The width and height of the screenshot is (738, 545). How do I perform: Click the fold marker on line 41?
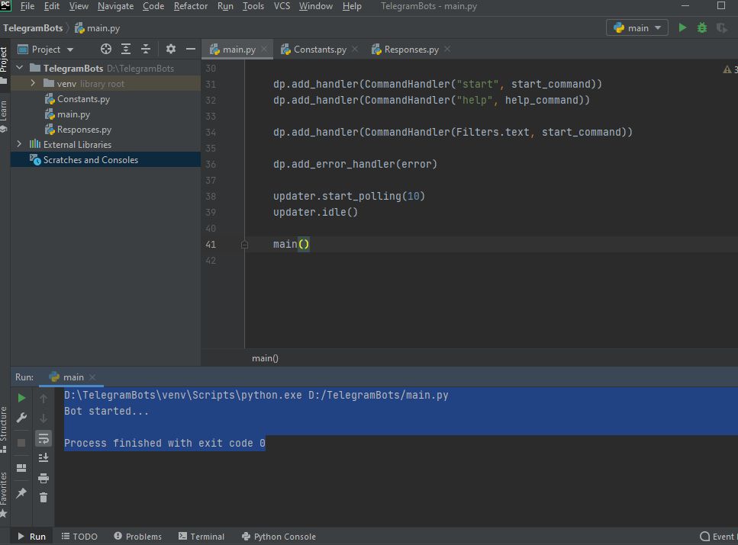coord(244,244)
